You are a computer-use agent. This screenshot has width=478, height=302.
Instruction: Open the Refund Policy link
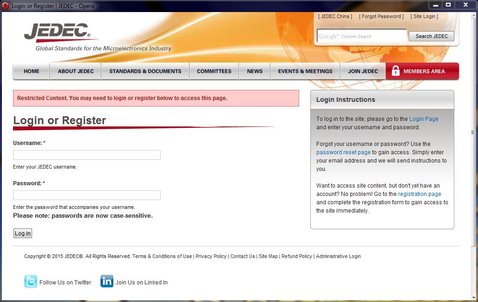(x=297, y=256)
